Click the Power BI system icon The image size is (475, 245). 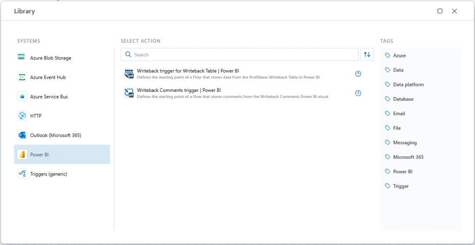coord(22,155)
